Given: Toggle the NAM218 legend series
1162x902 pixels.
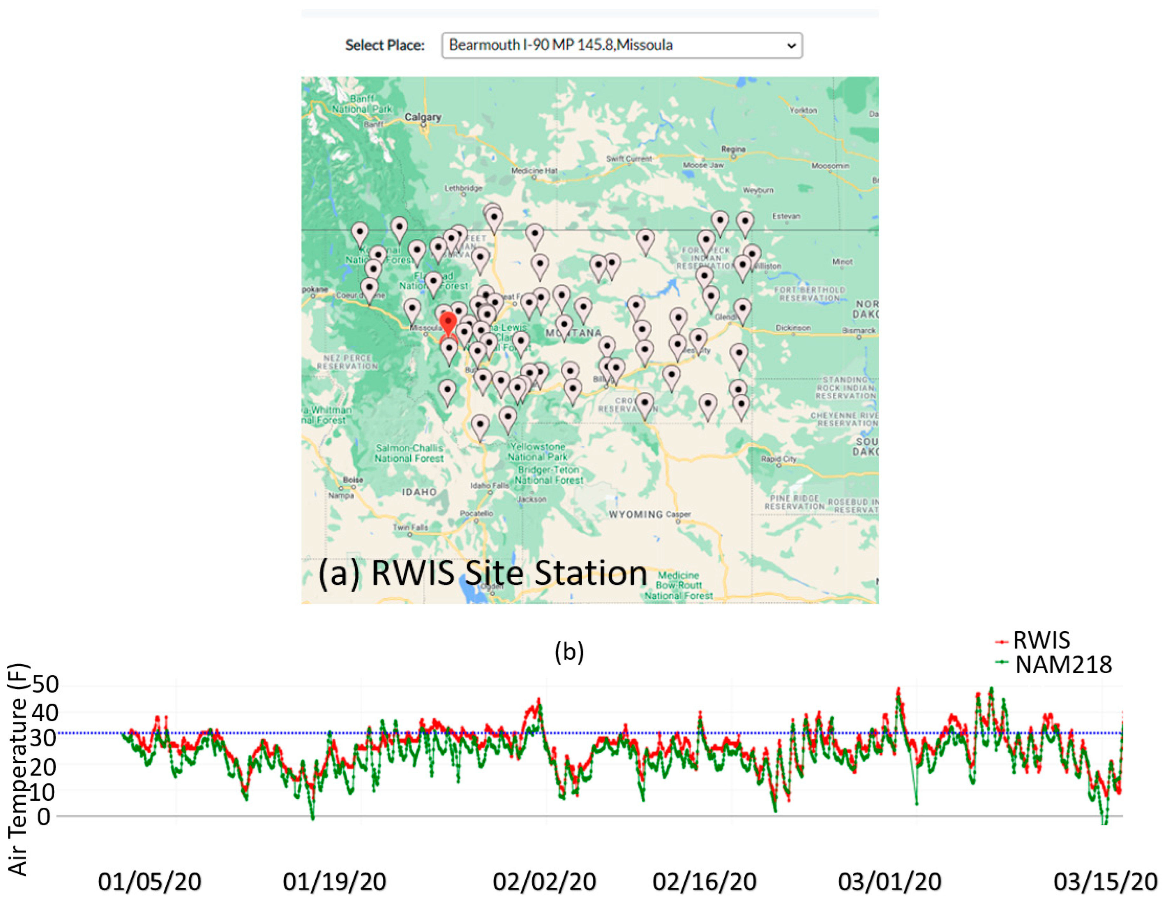Looking at the screenshot, I should (x=1063, y=665).
